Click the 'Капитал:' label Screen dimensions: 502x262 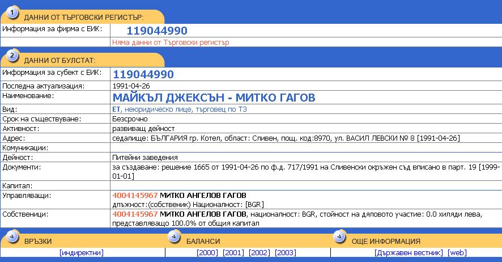coord(18,186)
